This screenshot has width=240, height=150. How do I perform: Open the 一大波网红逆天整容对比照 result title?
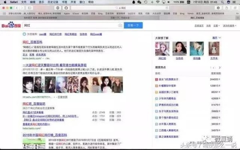pyautogui.click(x=54, y=65)
